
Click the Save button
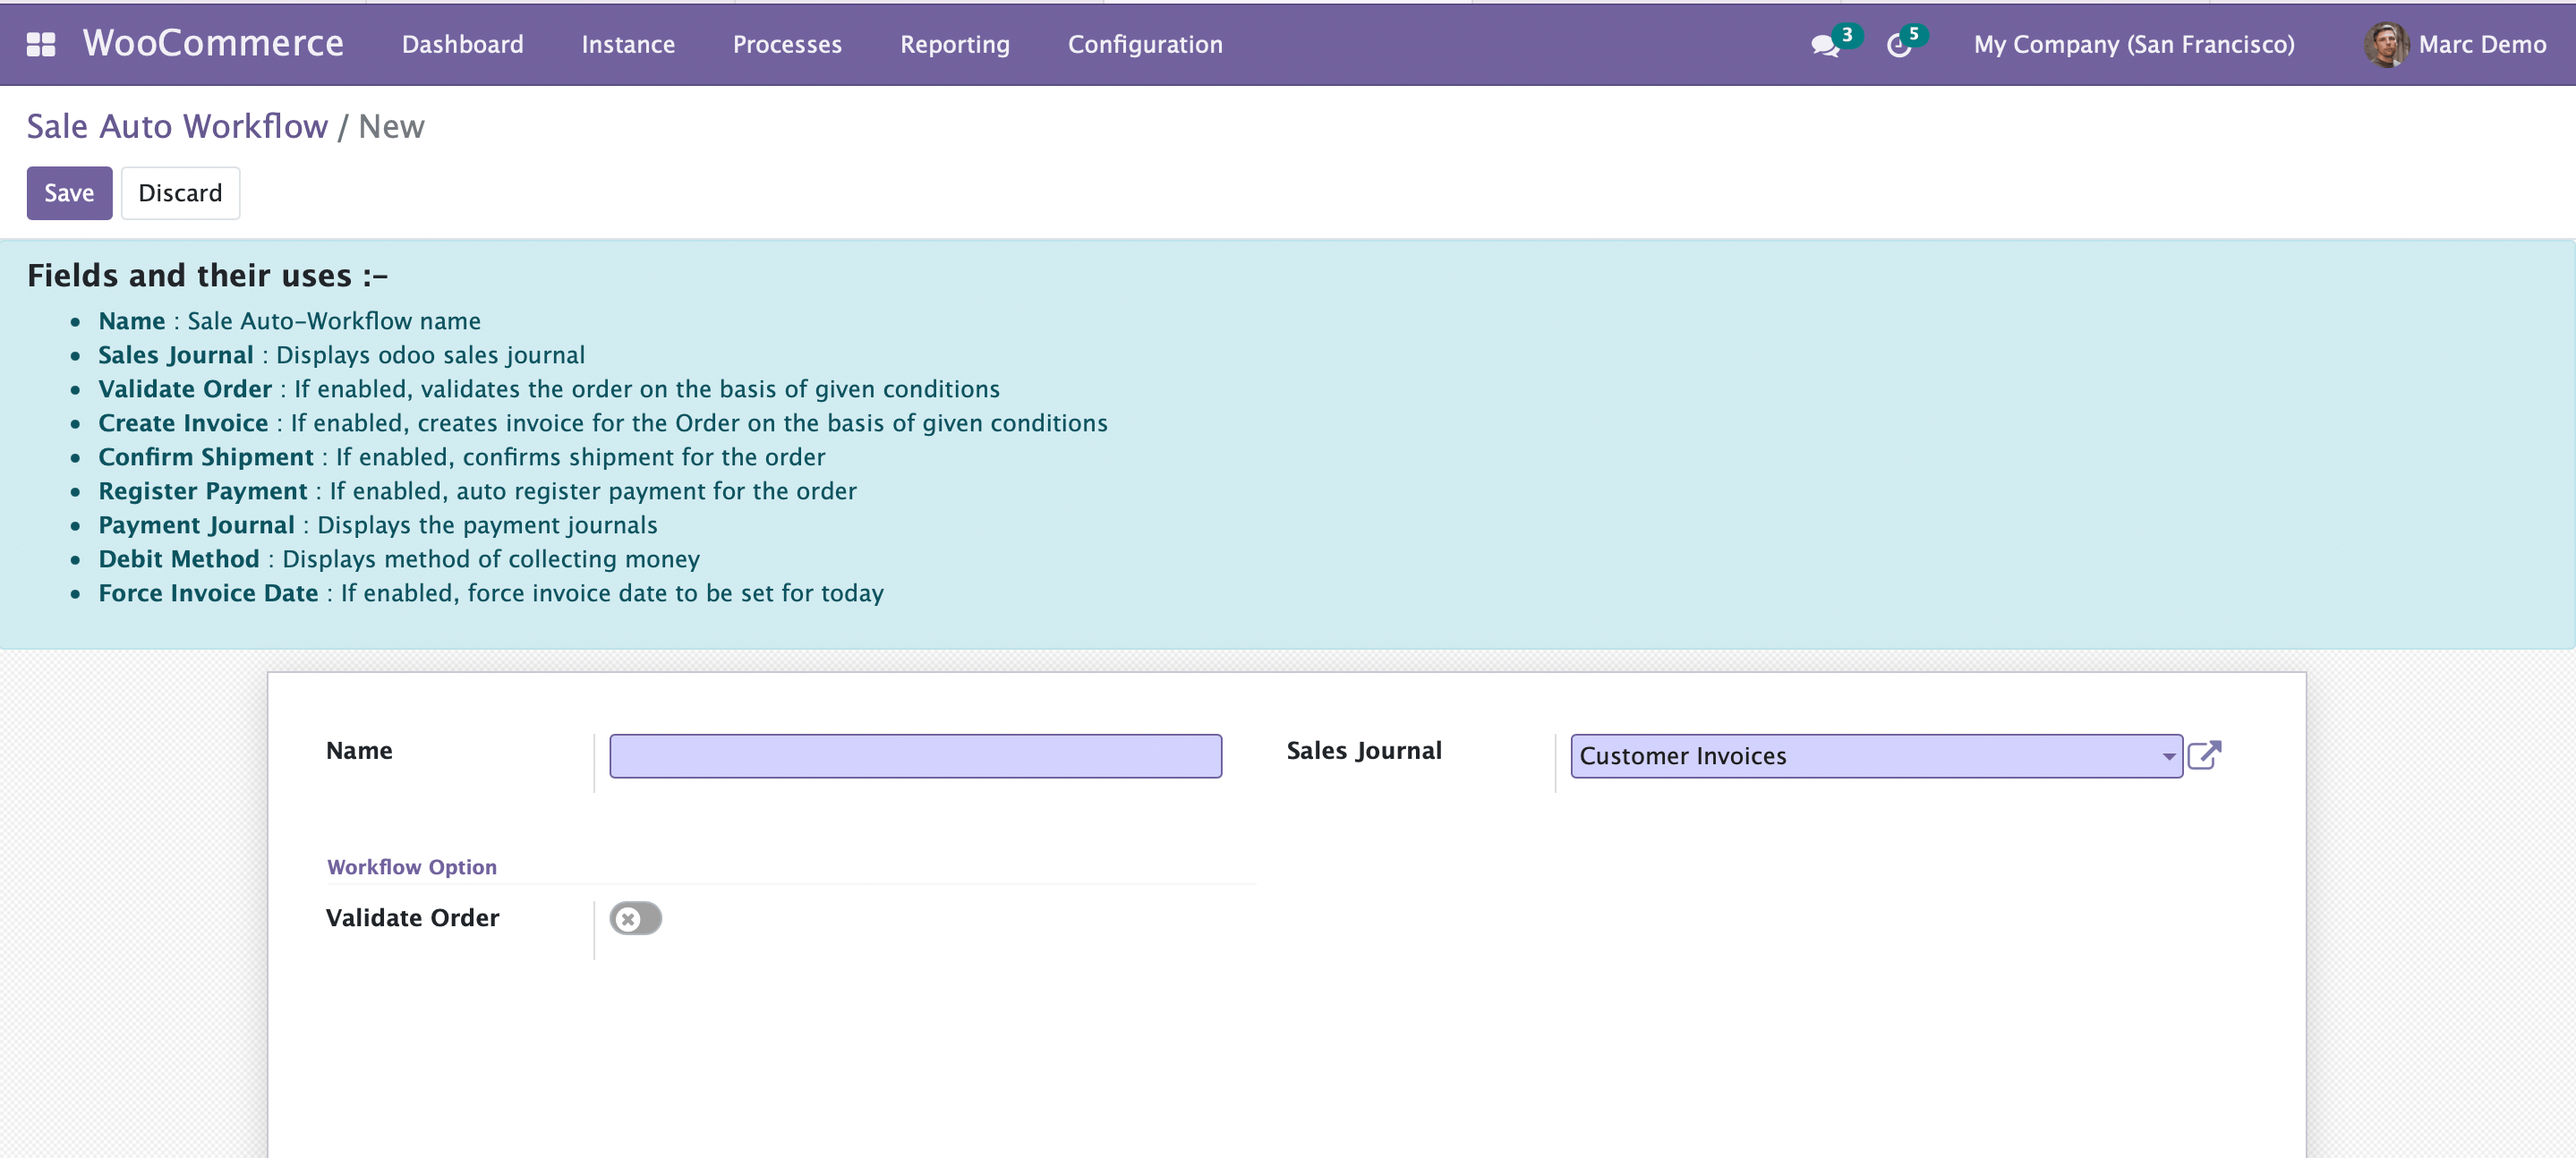(69, 193)
